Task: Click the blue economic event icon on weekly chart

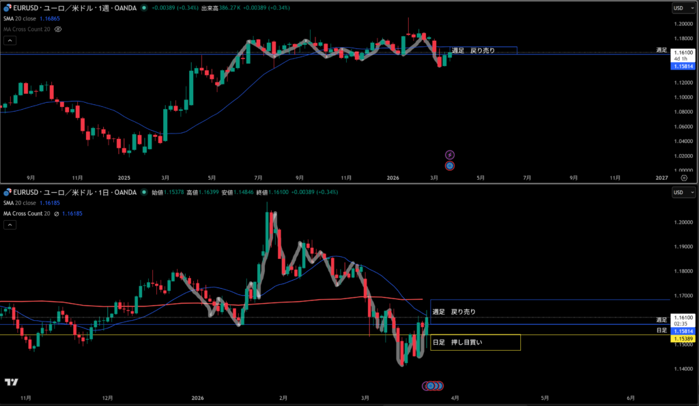Action: coord(450,165)
